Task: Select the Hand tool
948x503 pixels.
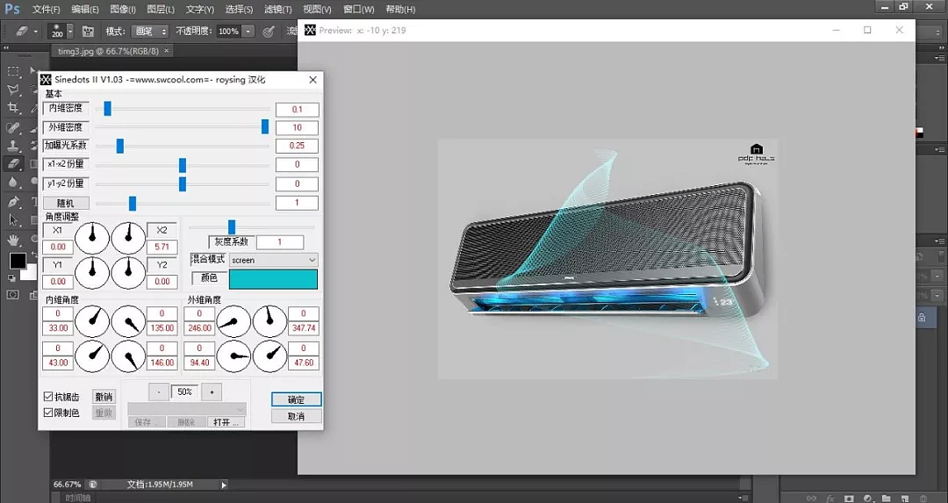Action: (12, 240)
